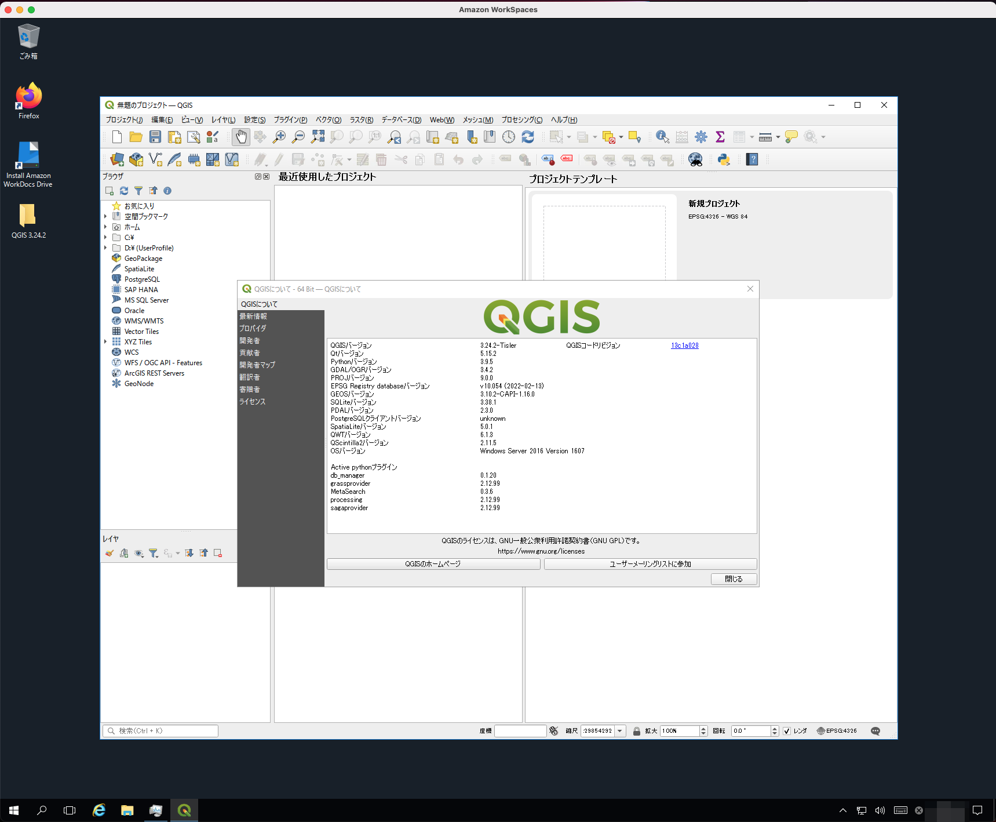Open dropdown next to map tips search icon
The width and height of the screenshot is (996, 822).
[823, 137]
